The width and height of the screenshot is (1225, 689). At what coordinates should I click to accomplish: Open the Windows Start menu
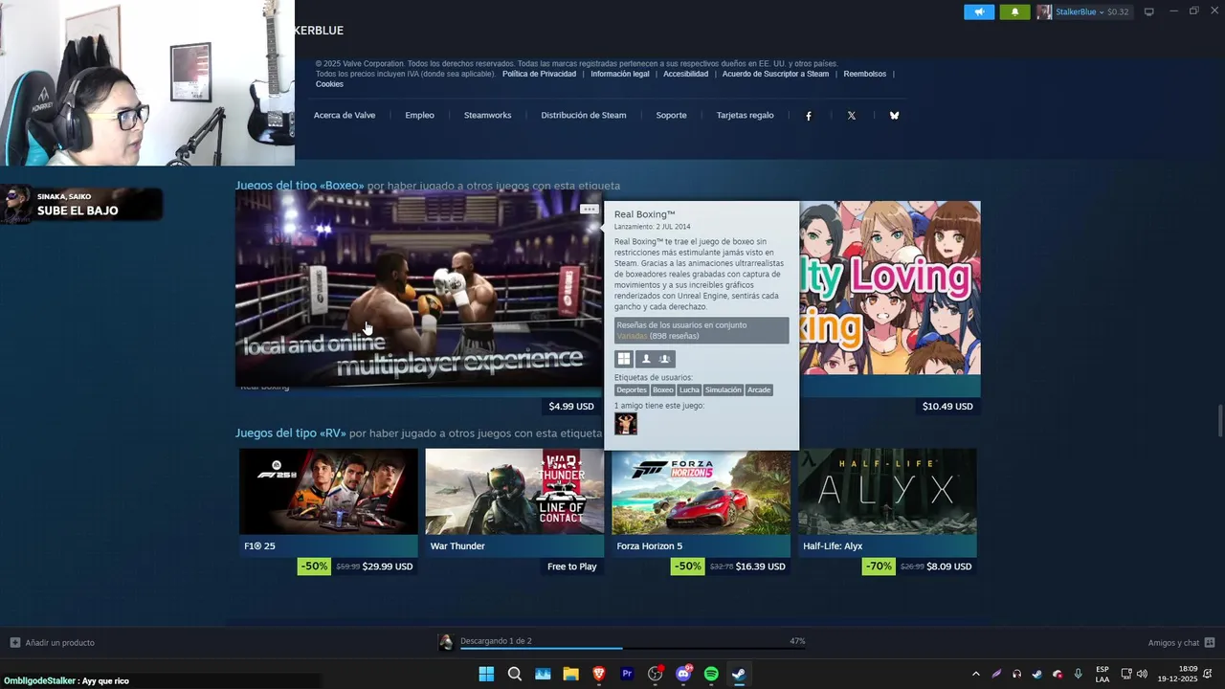click(x=486, y=674)
